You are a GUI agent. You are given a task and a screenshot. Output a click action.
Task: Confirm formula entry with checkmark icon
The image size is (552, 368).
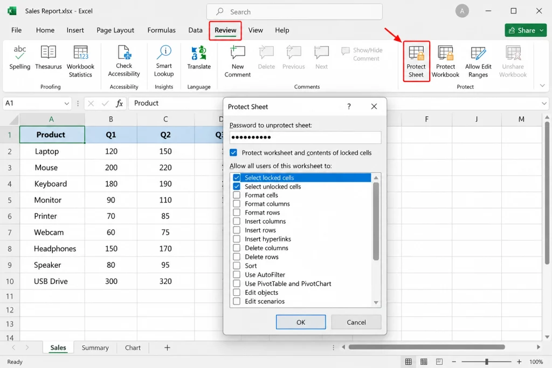105,103
